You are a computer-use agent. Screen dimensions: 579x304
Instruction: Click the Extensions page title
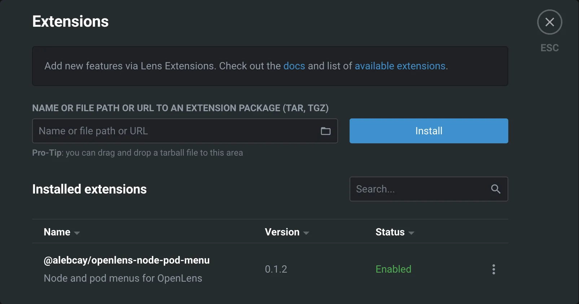(70, 22)
